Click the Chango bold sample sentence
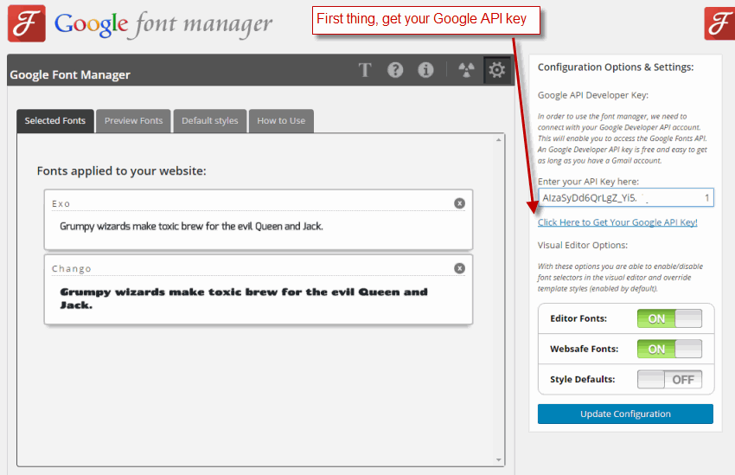This screenshot has height=475, width=735. pos(244,298)
